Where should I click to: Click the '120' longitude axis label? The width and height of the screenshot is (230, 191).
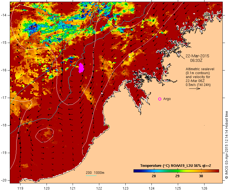click(47, 188)
